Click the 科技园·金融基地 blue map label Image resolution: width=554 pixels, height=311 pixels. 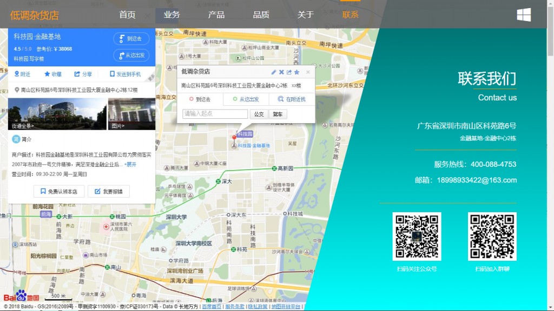point(254,146)
